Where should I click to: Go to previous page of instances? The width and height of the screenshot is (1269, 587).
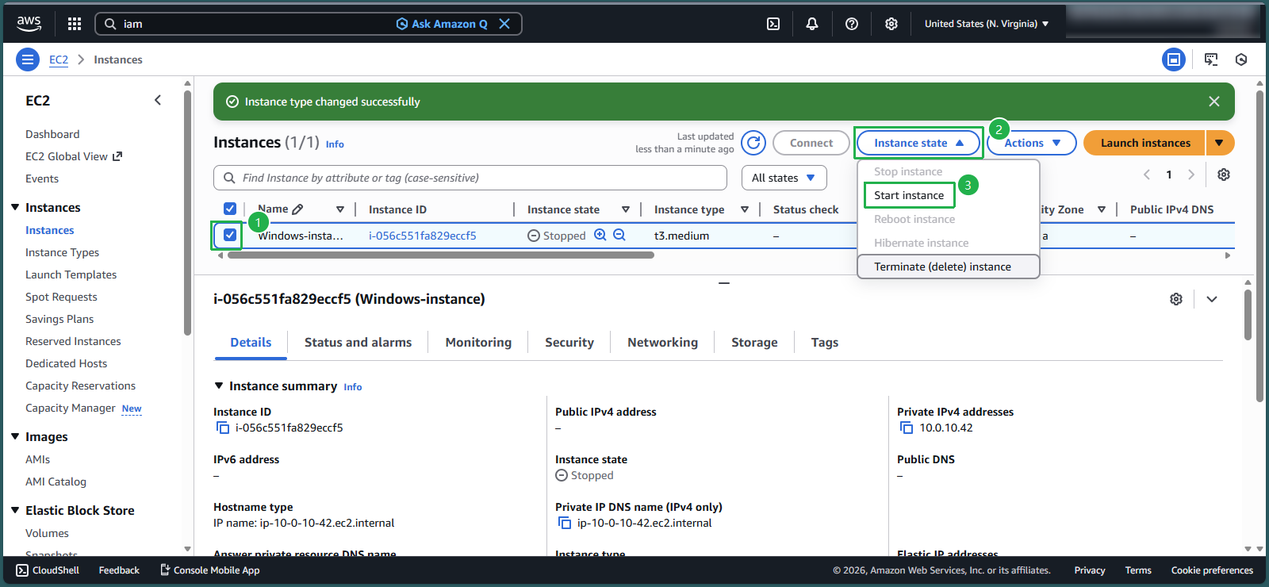[x=1147, y=175]
